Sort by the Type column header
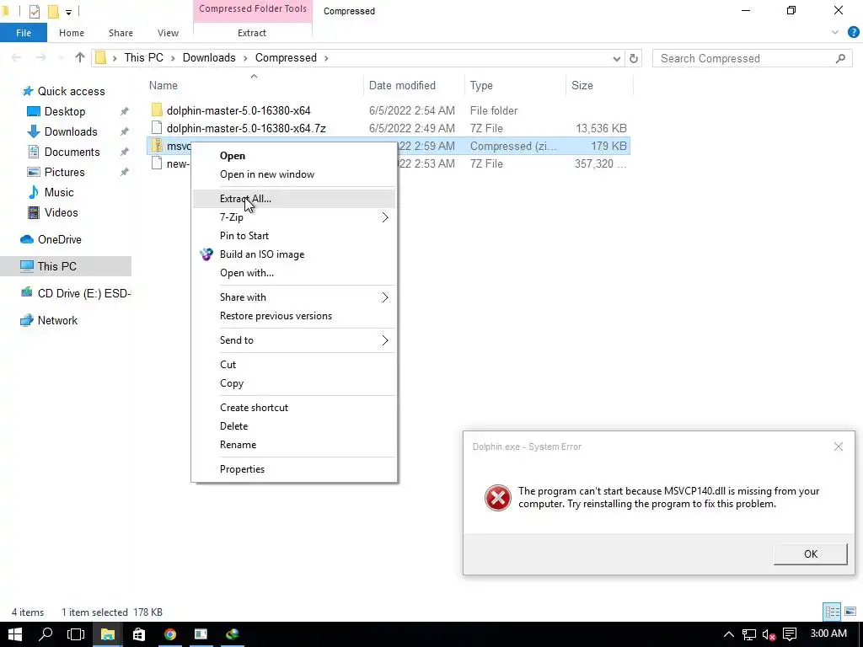The height and width of the screenshot is (647, 863). (481, 85)
